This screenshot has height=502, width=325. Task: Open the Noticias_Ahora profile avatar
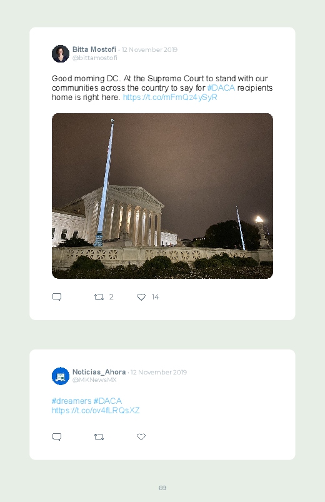61,376
